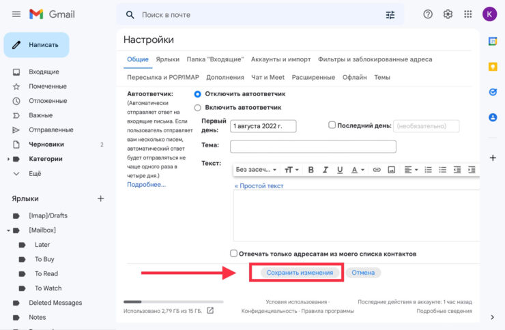Image resolution: width=505 pixels, height=330 pixels.
Task: Switch to the 'Ярлыки' settings tab
Action: tap(167, 59)
